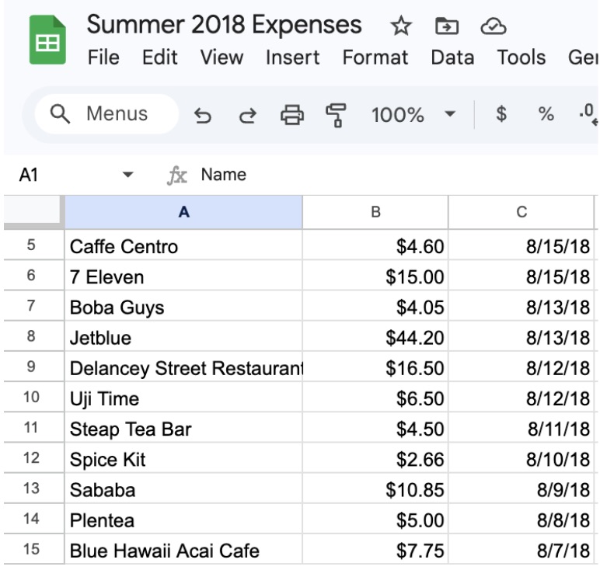Open the Data menu
Screen dimensions: 600x570
tap(452, 57)
